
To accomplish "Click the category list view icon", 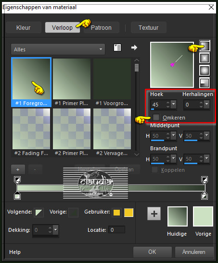I will point(117,48).
